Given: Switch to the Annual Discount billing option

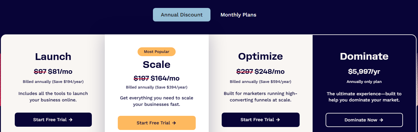Looking at the screenshot, I should coord(182,15).
